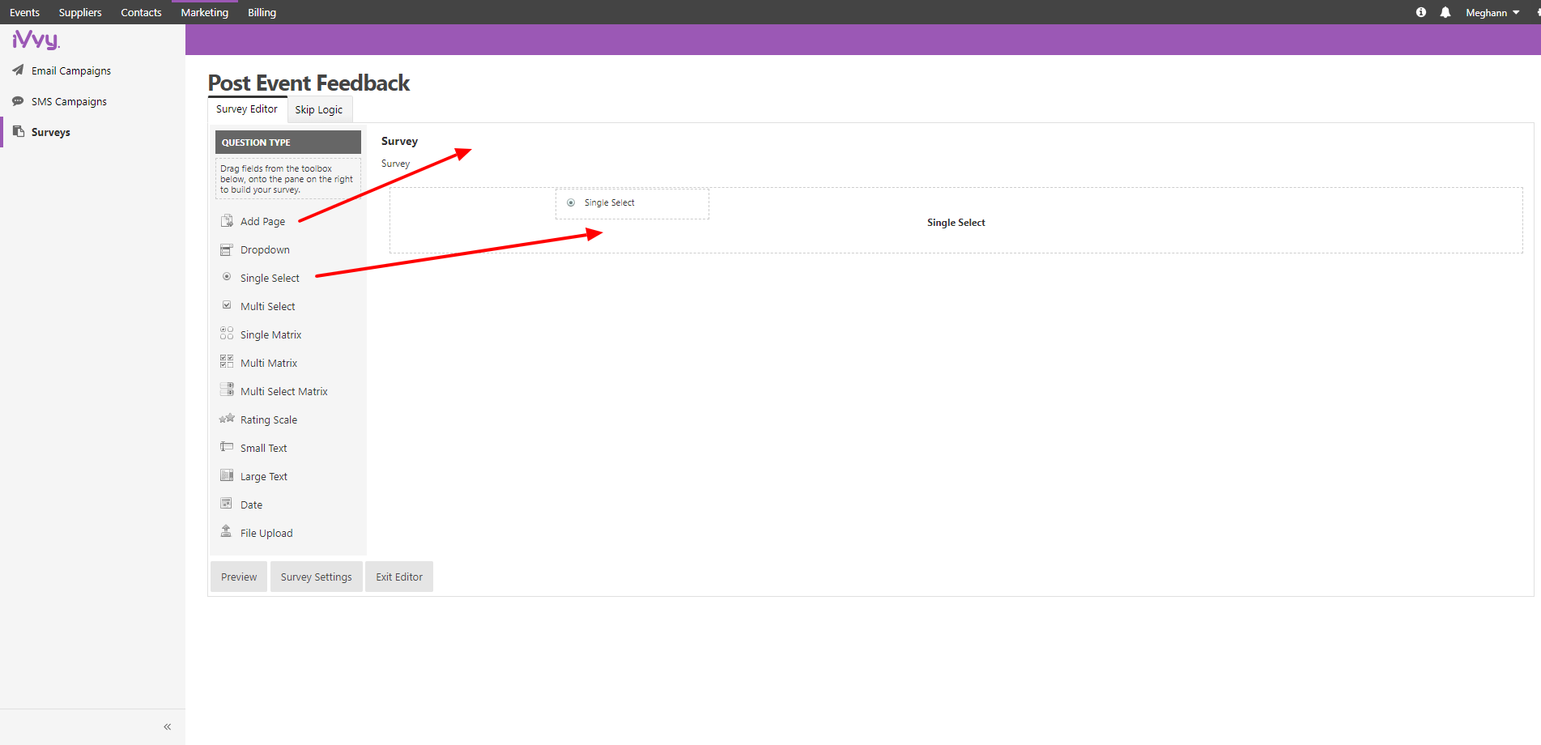Image resolution: width=1541 pixels, height=745 pixels.
Task: Click the bold Single Select drop zone label
Action: [956, 223]
